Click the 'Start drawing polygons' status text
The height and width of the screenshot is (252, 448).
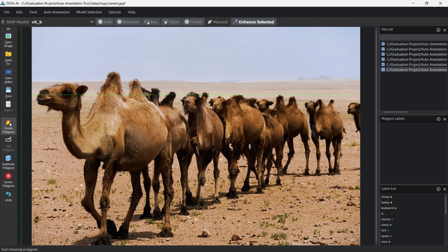point(20,249)
